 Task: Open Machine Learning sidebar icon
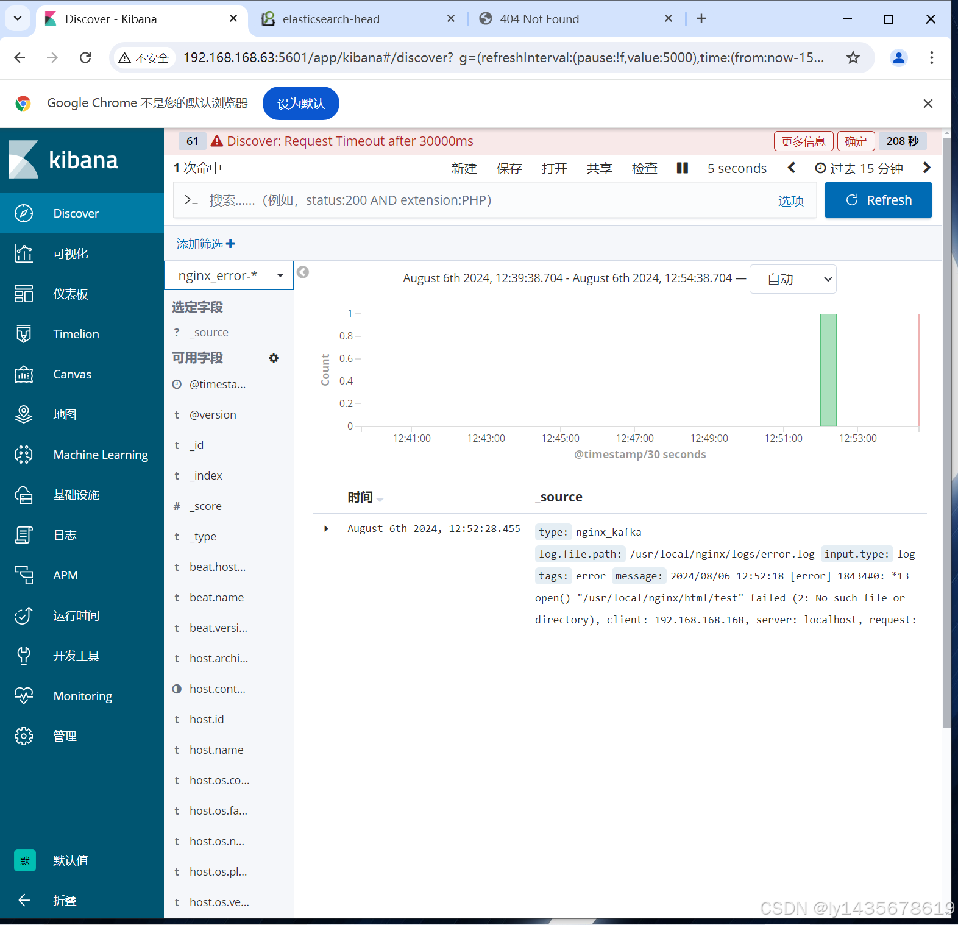click(24, 455)
